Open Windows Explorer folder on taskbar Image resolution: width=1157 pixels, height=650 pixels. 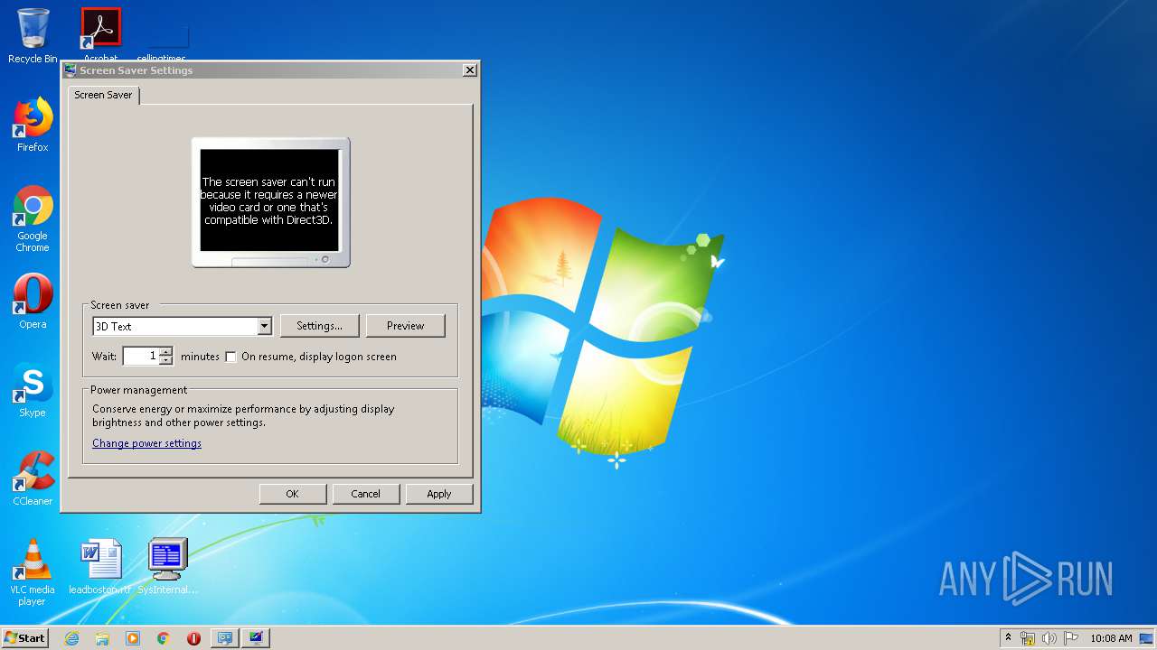point(102,638)
